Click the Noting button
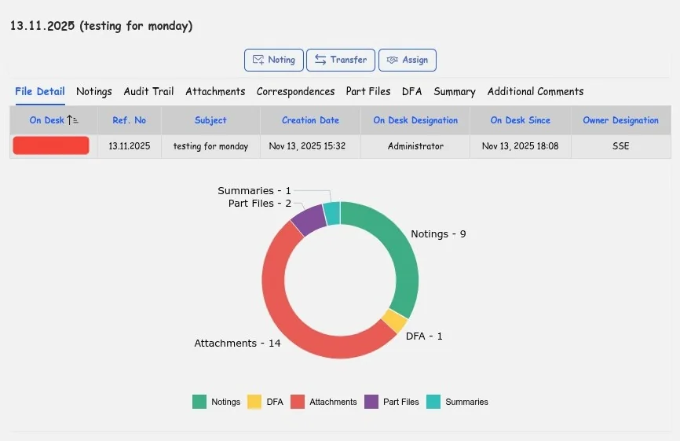This screenshot has width=680, height=441. click(x=273, y=60)
